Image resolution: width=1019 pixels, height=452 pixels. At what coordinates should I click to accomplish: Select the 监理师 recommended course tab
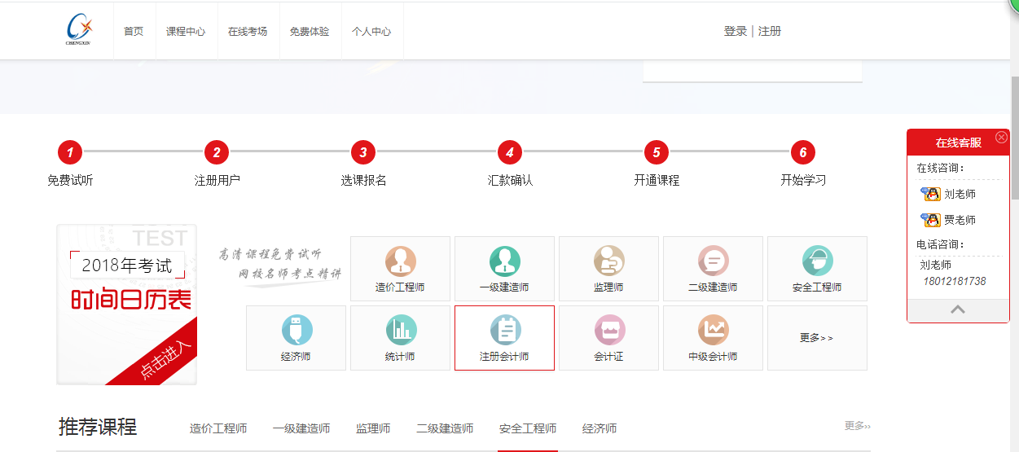tap(373, 428)
